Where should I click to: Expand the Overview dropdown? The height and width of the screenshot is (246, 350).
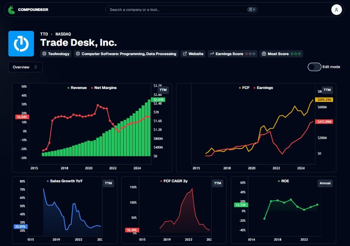pyautogui.click(x=25, y=67)
